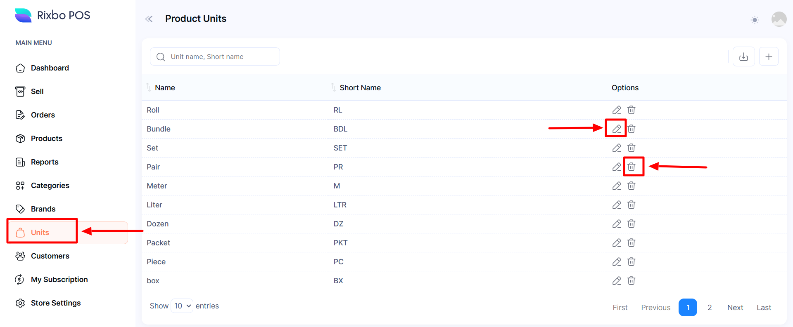
Task: Toggle the light/dark theme sun icon
Action: point(755,20)
